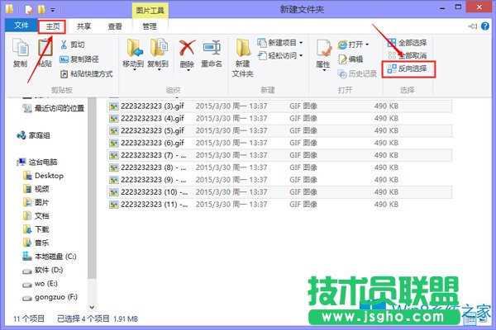
Task: Click the Quick Access new folder icon in the title bar
Action: [41, 10]
